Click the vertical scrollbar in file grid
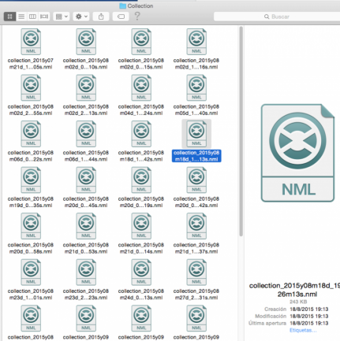Viewport: 340px width, 341px height. click(x=241, y=132)
